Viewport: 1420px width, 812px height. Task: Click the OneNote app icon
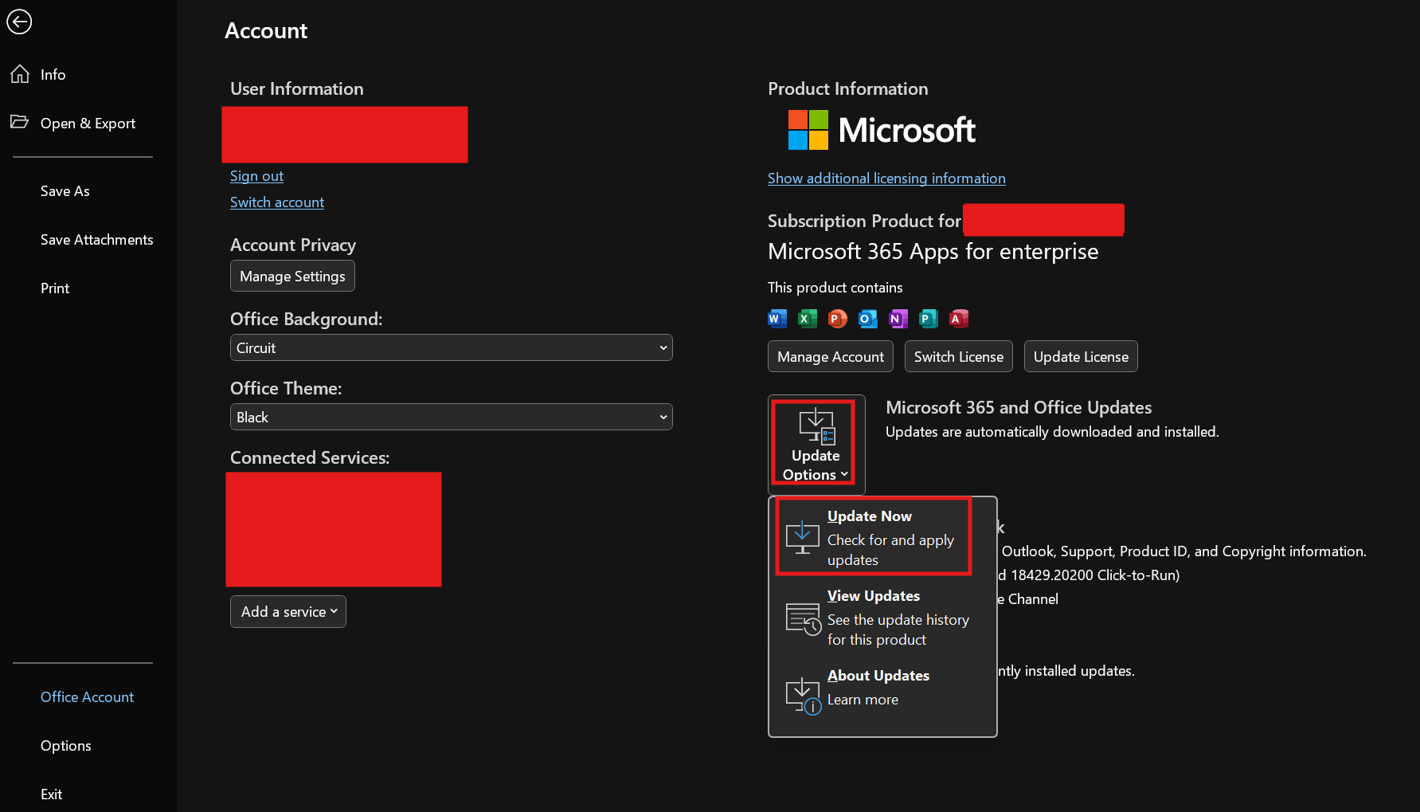pos(898,319)
